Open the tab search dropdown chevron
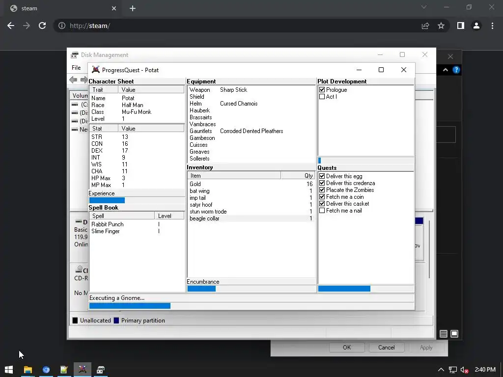Viewport: 503px width, 377px height. [424, 7]
